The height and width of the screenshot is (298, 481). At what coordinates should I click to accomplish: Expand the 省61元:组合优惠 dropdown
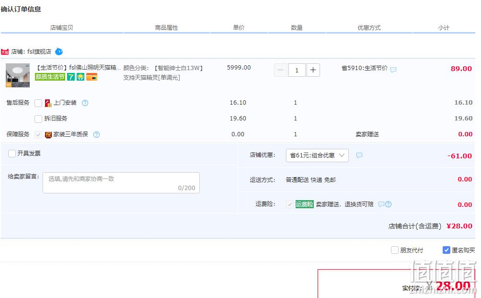pyautogui.click(x=317, y=155)
